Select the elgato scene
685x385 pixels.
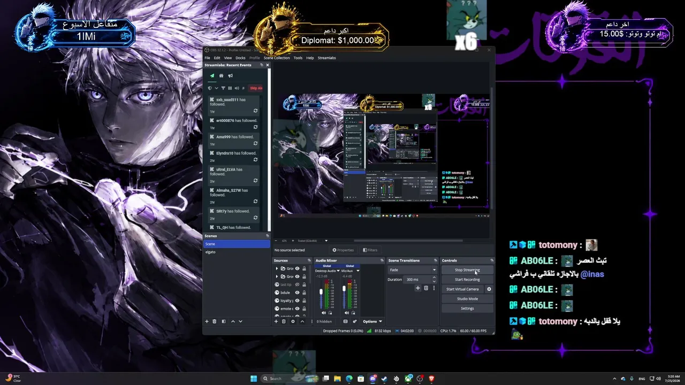tap(237, 252)
